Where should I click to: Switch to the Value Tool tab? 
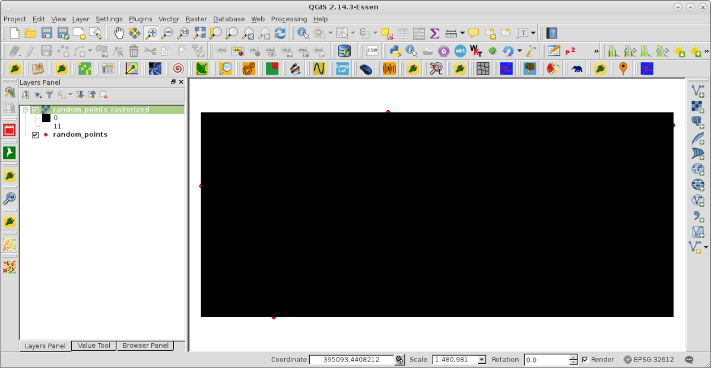coord(94,345)
